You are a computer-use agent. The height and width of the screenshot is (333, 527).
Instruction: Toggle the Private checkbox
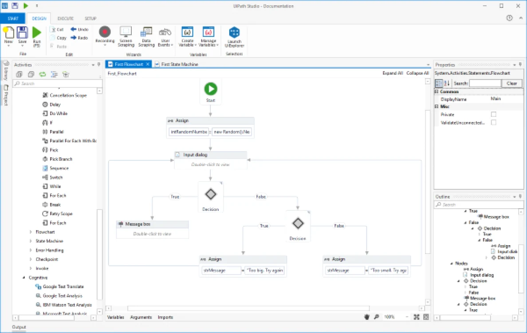(x=493, y=115)
